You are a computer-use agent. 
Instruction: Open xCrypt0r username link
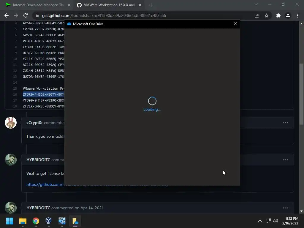(x=34, y=123)
